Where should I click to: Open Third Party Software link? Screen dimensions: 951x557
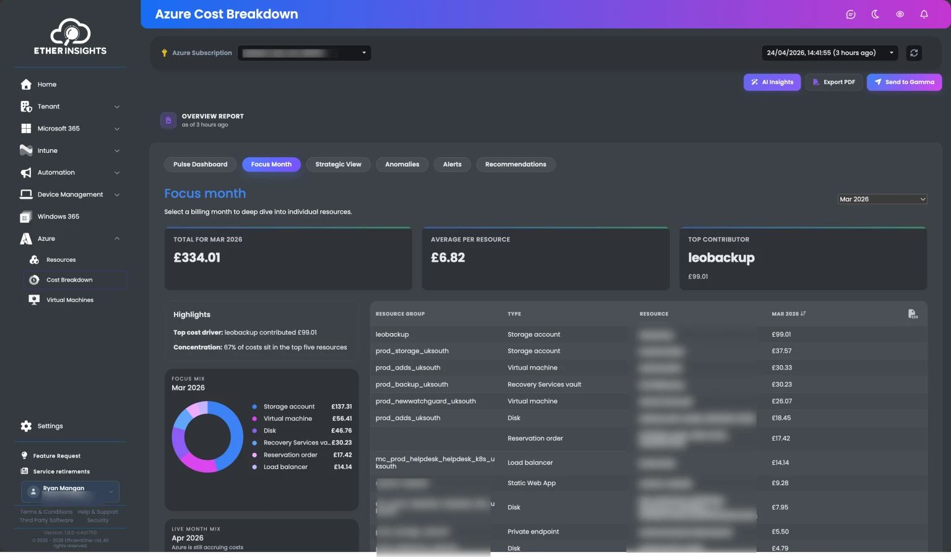click(x=46, y=520)
